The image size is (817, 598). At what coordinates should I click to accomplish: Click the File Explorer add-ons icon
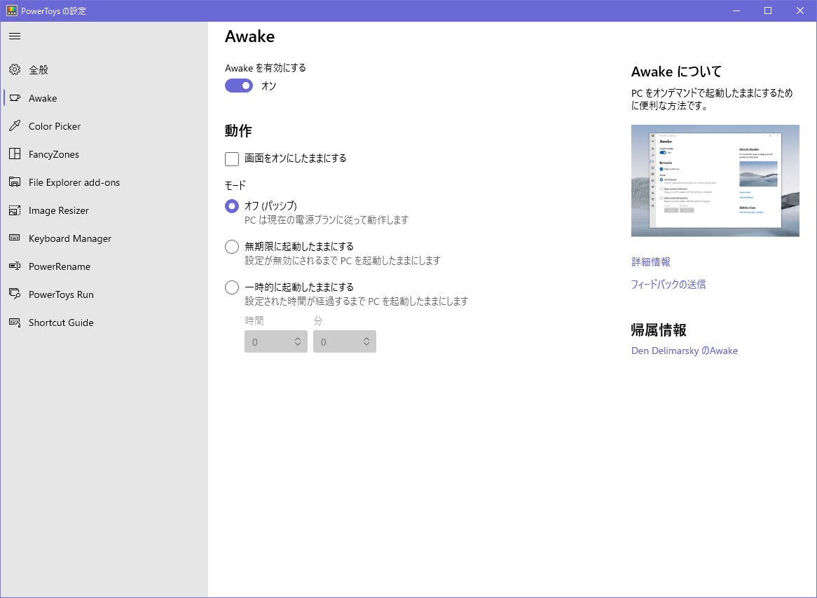15,182
